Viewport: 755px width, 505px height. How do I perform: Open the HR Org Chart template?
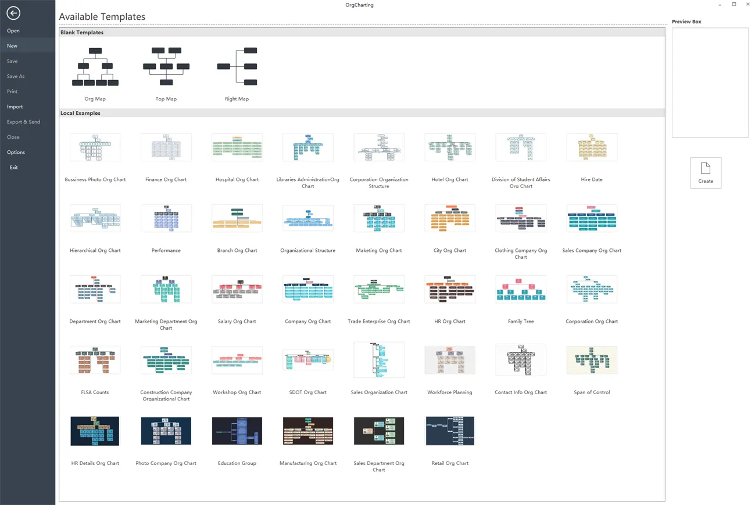pyautogui.click(x=449, y=288)
